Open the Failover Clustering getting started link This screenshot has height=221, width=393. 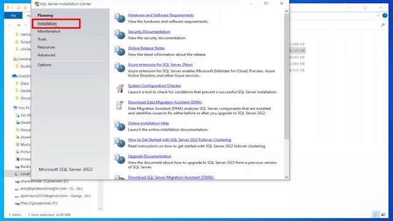coord(179,140)
